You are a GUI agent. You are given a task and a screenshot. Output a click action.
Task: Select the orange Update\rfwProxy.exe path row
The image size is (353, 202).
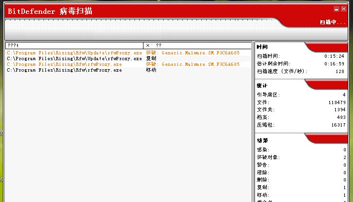tap(74, 53)
